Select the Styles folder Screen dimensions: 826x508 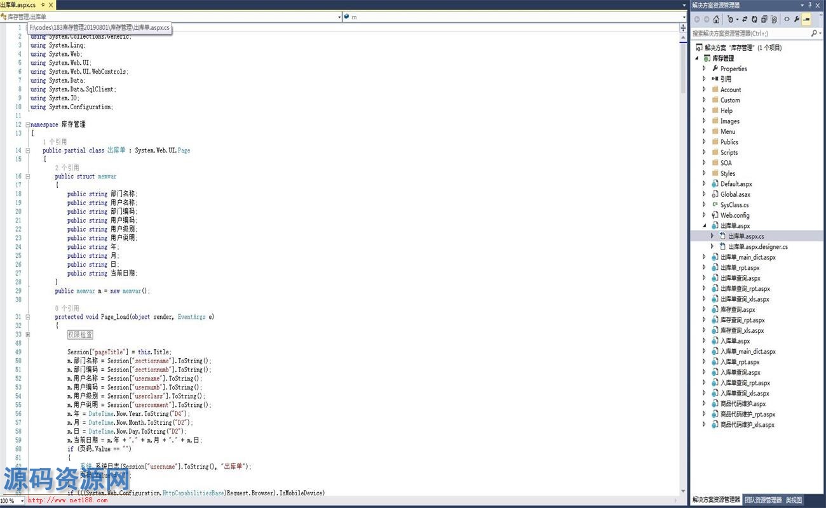[728, 173]
